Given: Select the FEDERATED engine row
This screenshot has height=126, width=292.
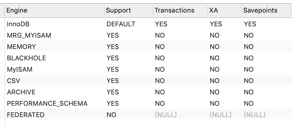Looking at the screenshot, I should 25,115.
